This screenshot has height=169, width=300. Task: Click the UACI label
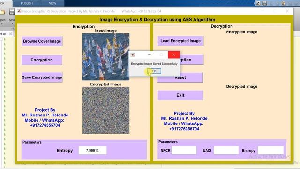pyautogui.click(x=207, y=151)
